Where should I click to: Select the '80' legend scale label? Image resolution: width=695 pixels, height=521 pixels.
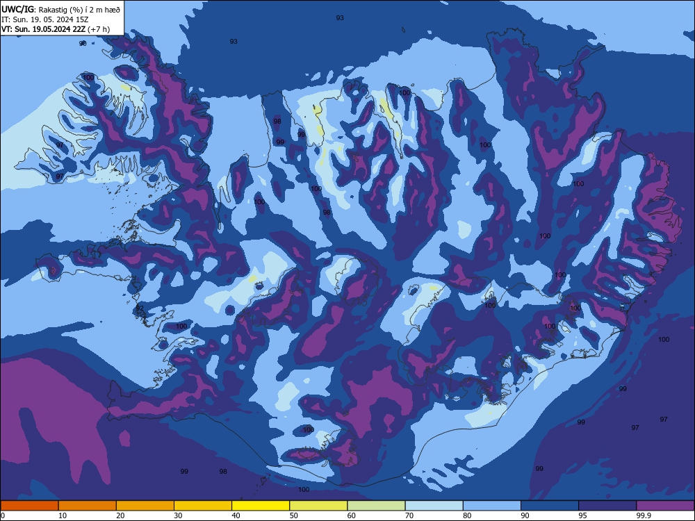coord(467,515)
